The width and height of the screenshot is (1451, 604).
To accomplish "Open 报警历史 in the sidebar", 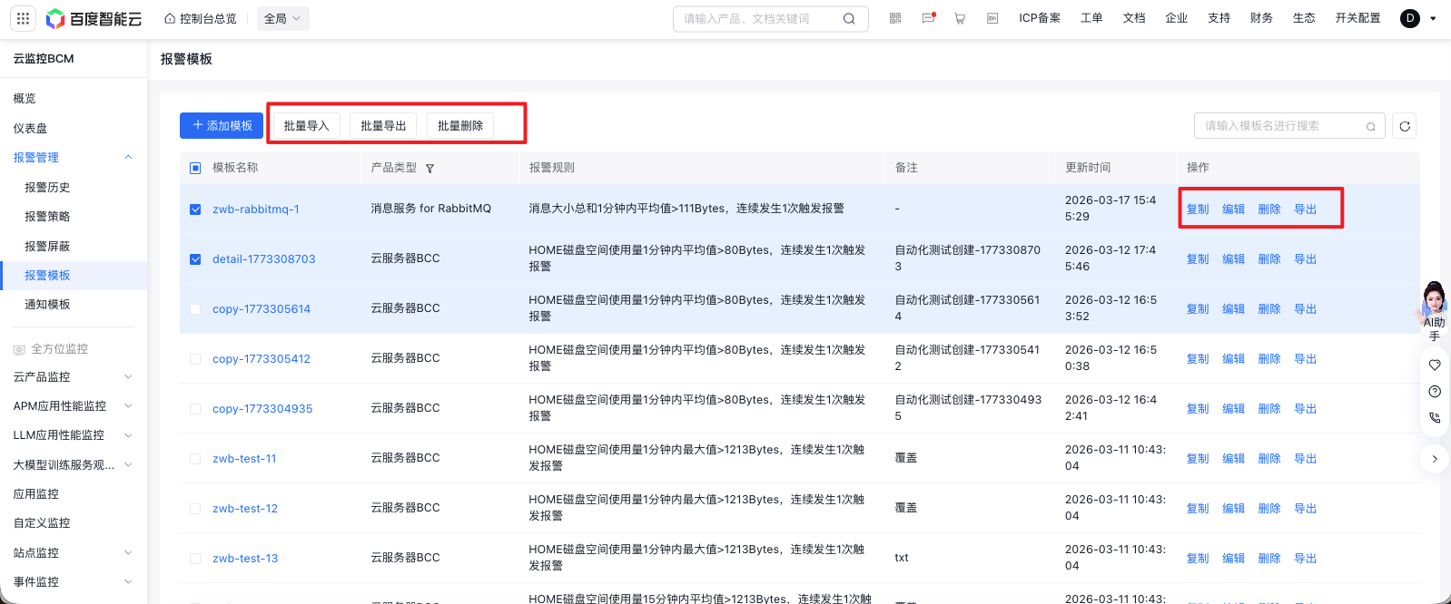I will (x=47, y=188).
